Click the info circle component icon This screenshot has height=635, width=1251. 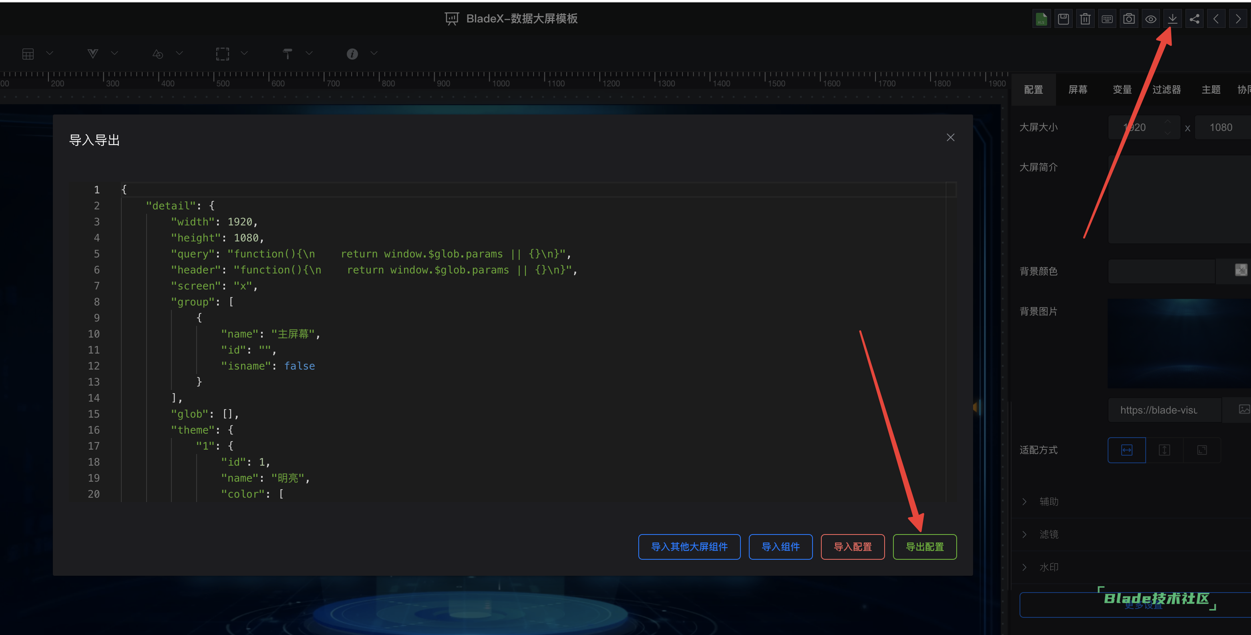[x=352, y=54]
